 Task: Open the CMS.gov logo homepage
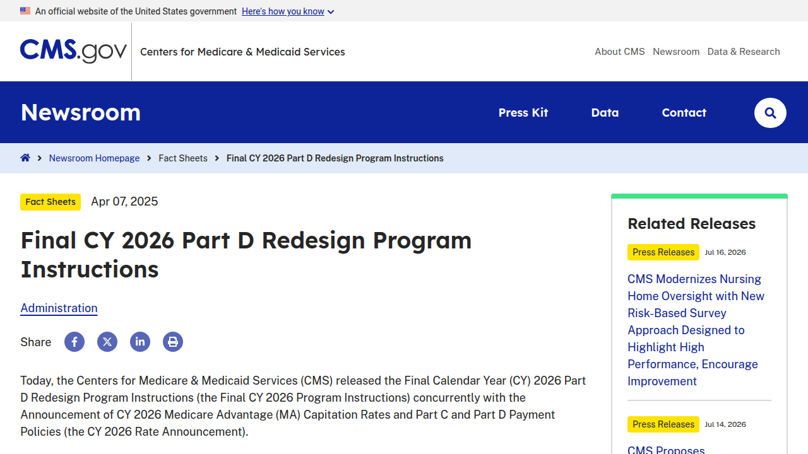tap(73, 51)
